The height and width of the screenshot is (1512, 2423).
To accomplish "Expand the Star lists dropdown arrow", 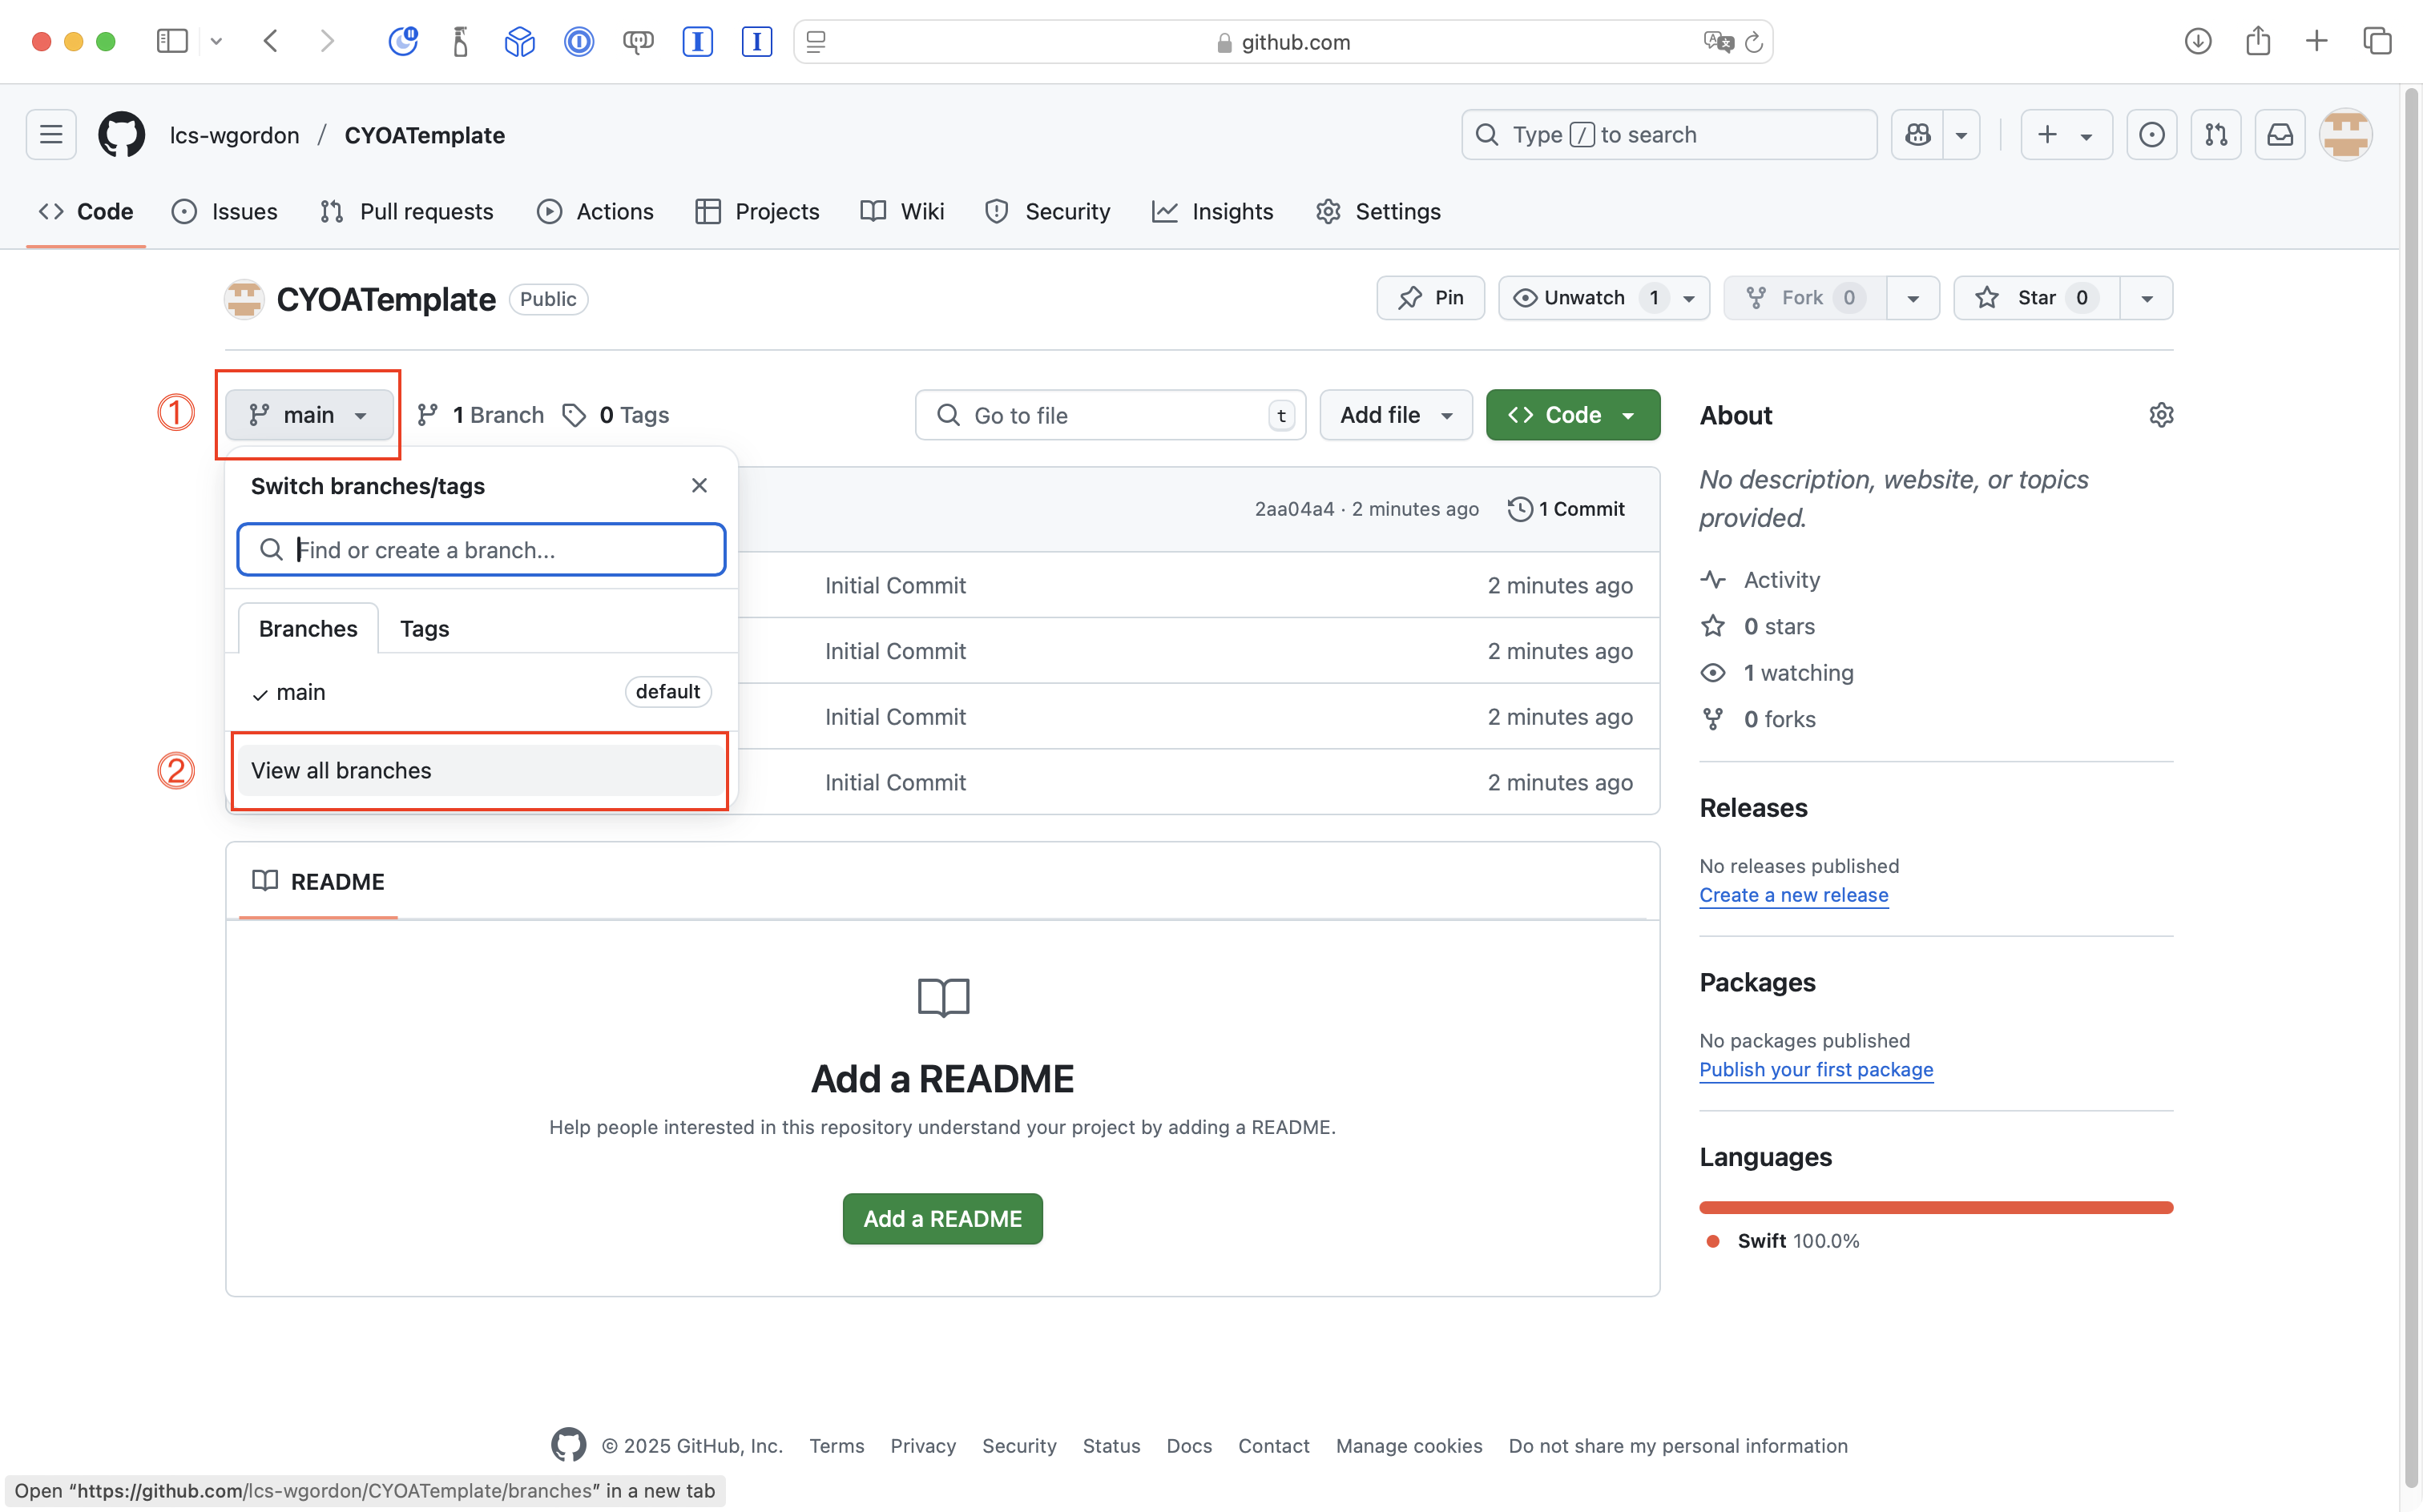I will (x=2146, y=298).
